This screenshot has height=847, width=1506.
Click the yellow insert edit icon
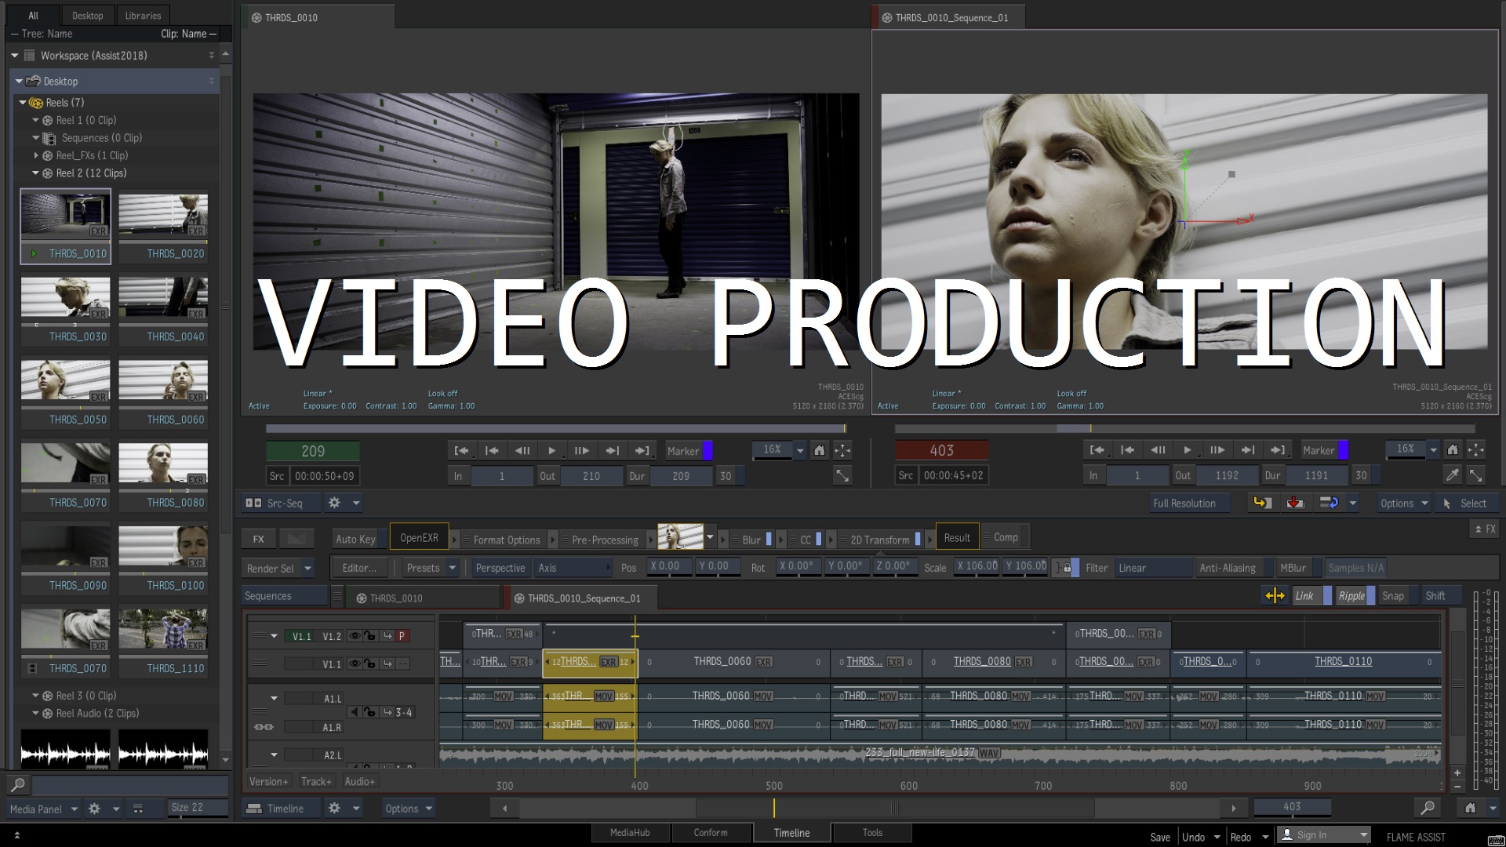(1262, 503)
